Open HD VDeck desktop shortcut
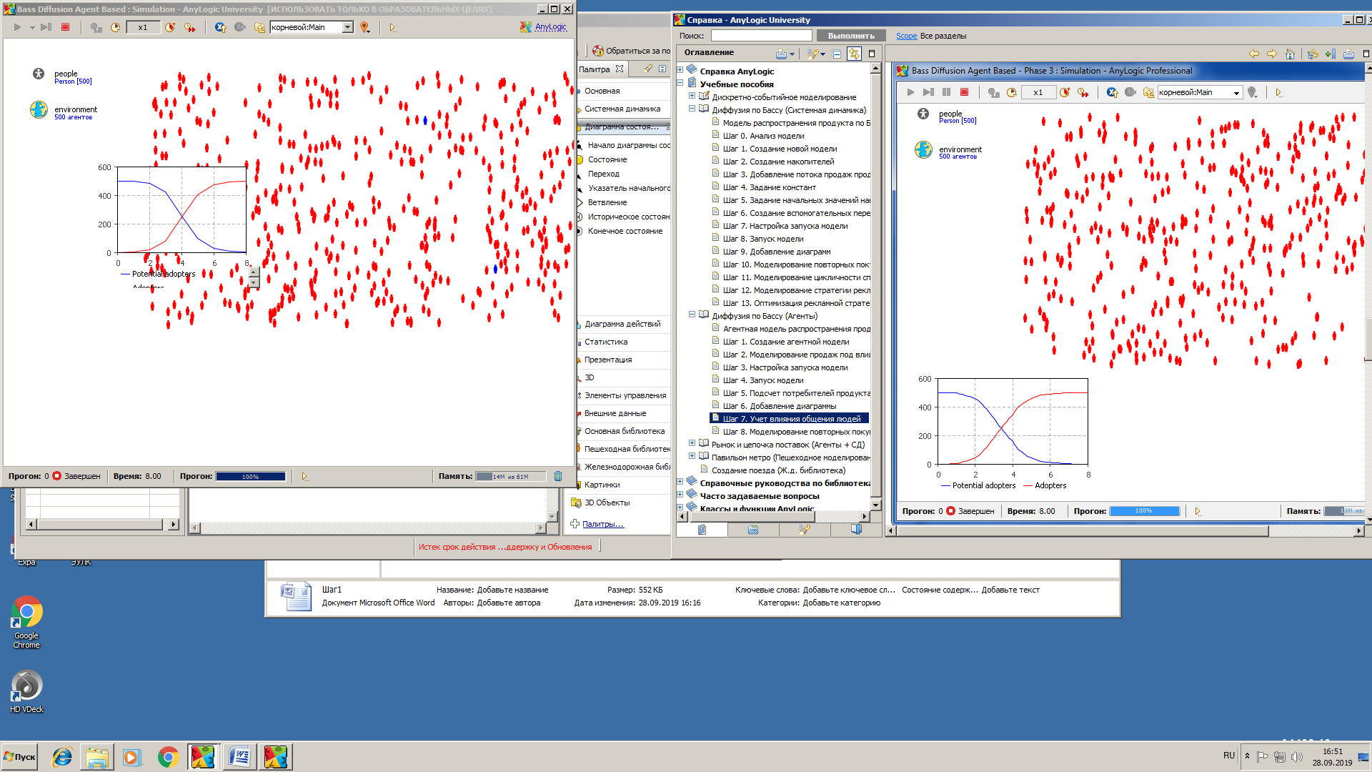1372x772 pixels. coord(26,692)
